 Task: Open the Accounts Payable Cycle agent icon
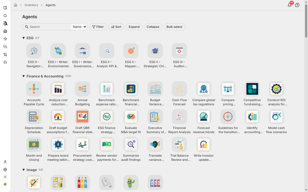pos(34,89)
